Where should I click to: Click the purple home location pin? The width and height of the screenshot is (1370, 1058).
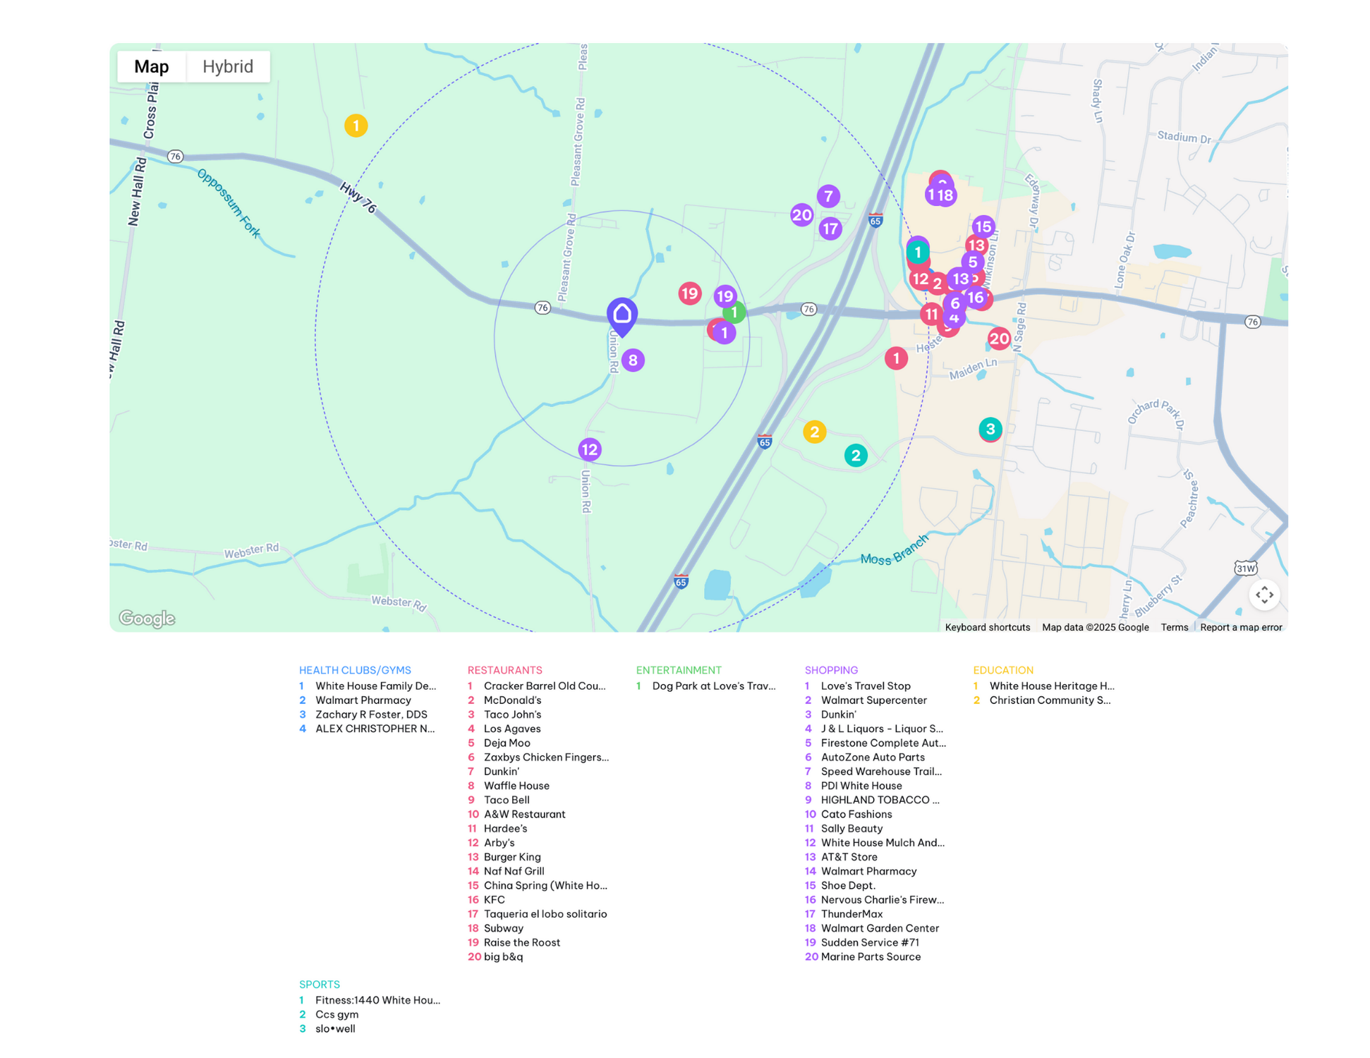point(622,315)
